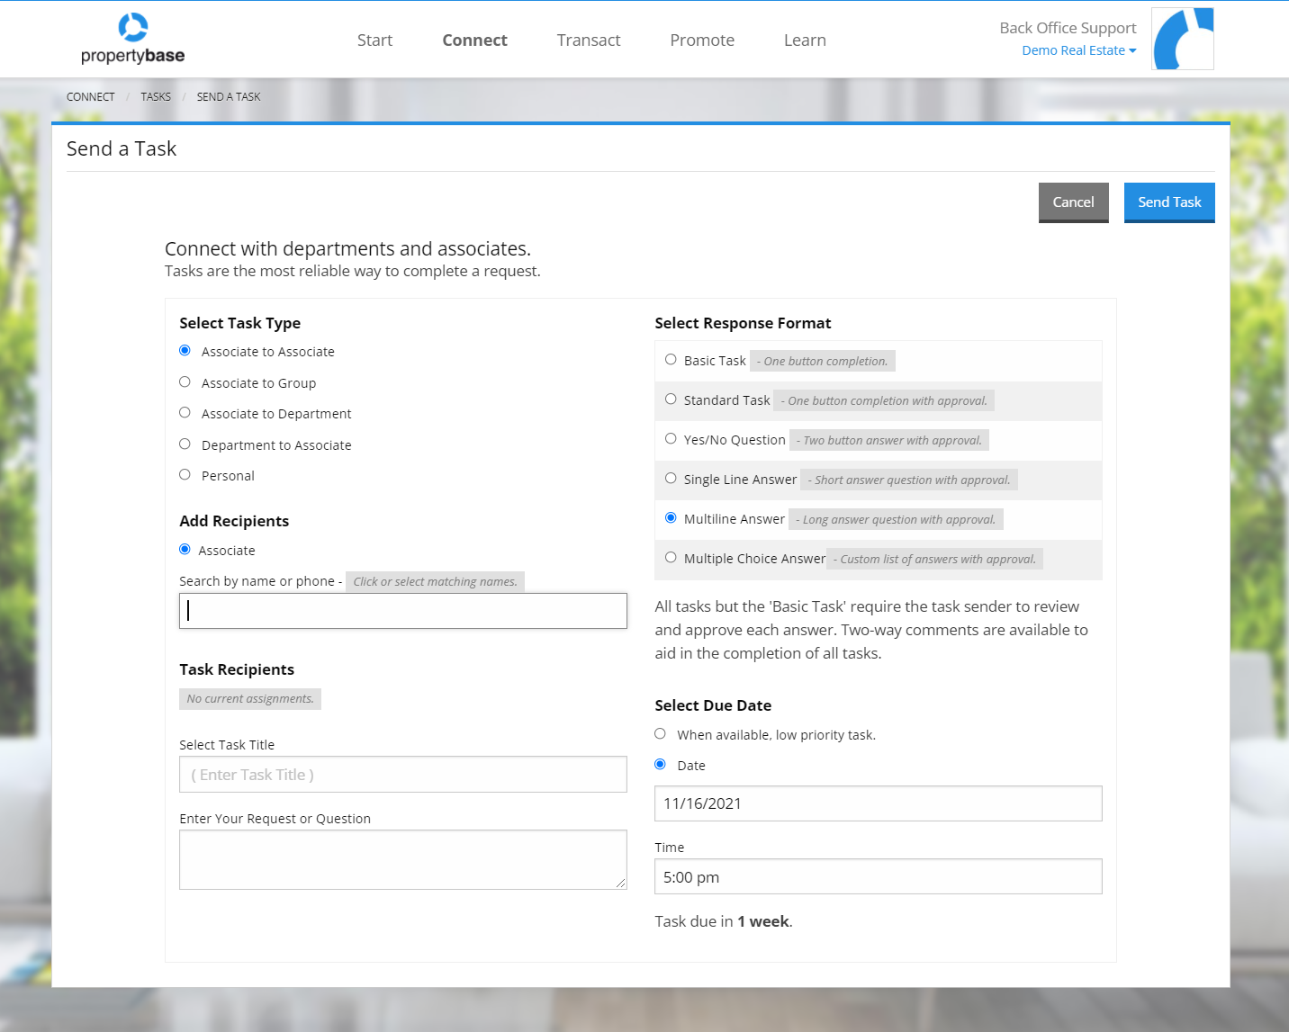Image resolution: width=1289 pixels, height=1032 pixels.
Task: Click the propertybase logo
Action: tap(131, 38)
